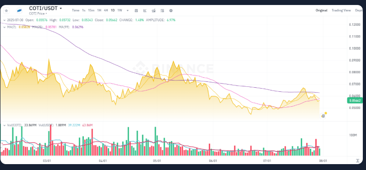Image resolution: width=366 pixels, height=170 pixels.
Task: Collapse the Vol indicator row chevron
Action: [5, 125]
